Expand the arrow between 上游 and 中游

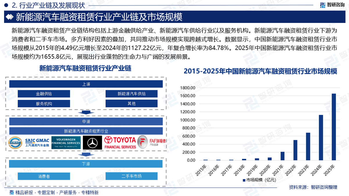tap(86, 112)
